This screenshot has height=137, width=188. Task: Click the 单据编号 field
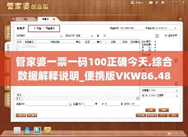[132, 28]
